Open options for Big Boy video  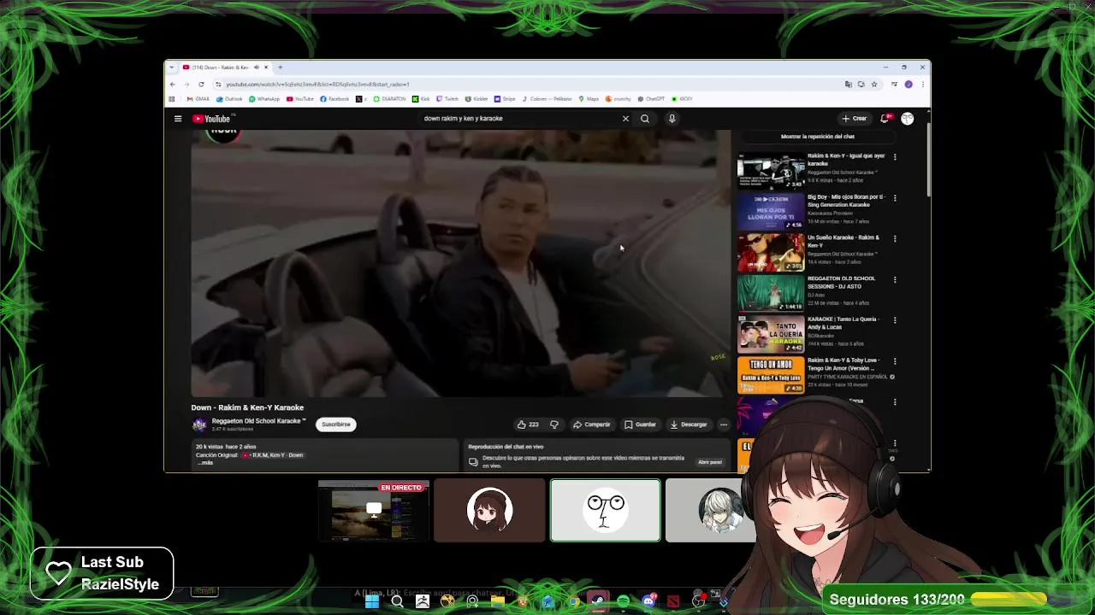pyautogui.click(x=895, y=198)
